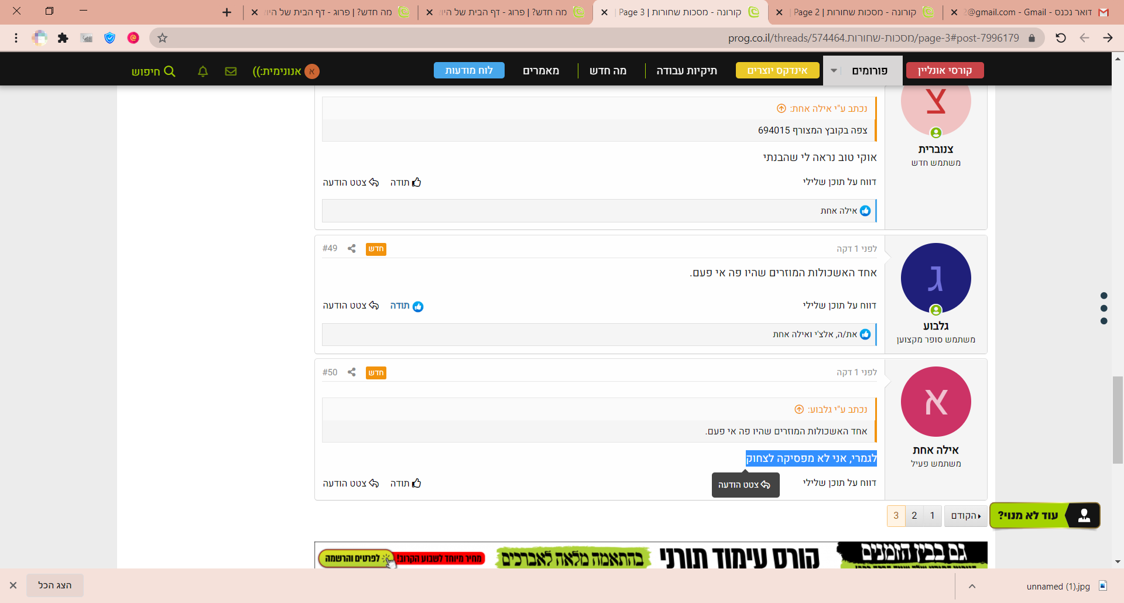Click the page's vertical scrollbar thumb
Image resolution: width=1124 pixels, height=603 pixels.
click(1118, 420)
